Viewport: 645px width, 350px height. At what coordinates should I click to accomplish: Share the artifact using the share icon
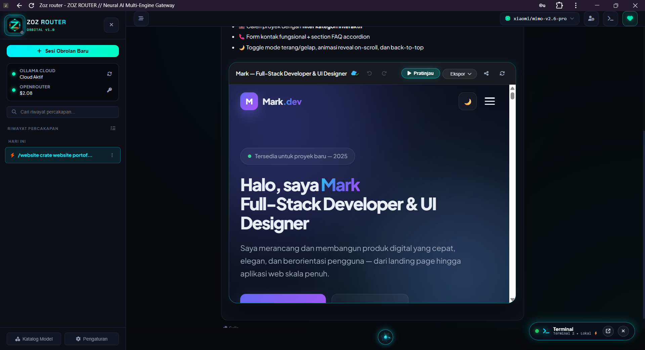coord(486,73)
